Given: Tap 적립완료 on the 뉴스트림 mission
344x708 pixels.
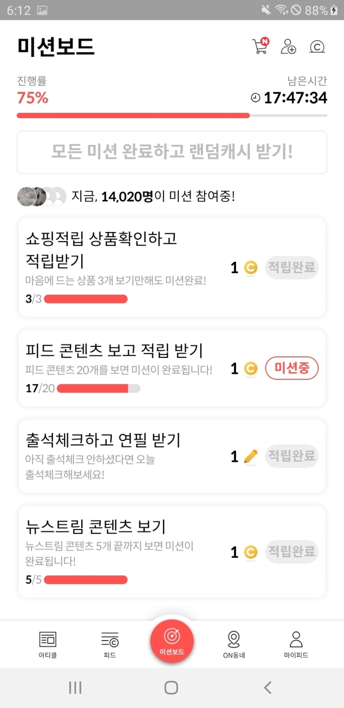Looking at the screenshot, I should [292, 552].
